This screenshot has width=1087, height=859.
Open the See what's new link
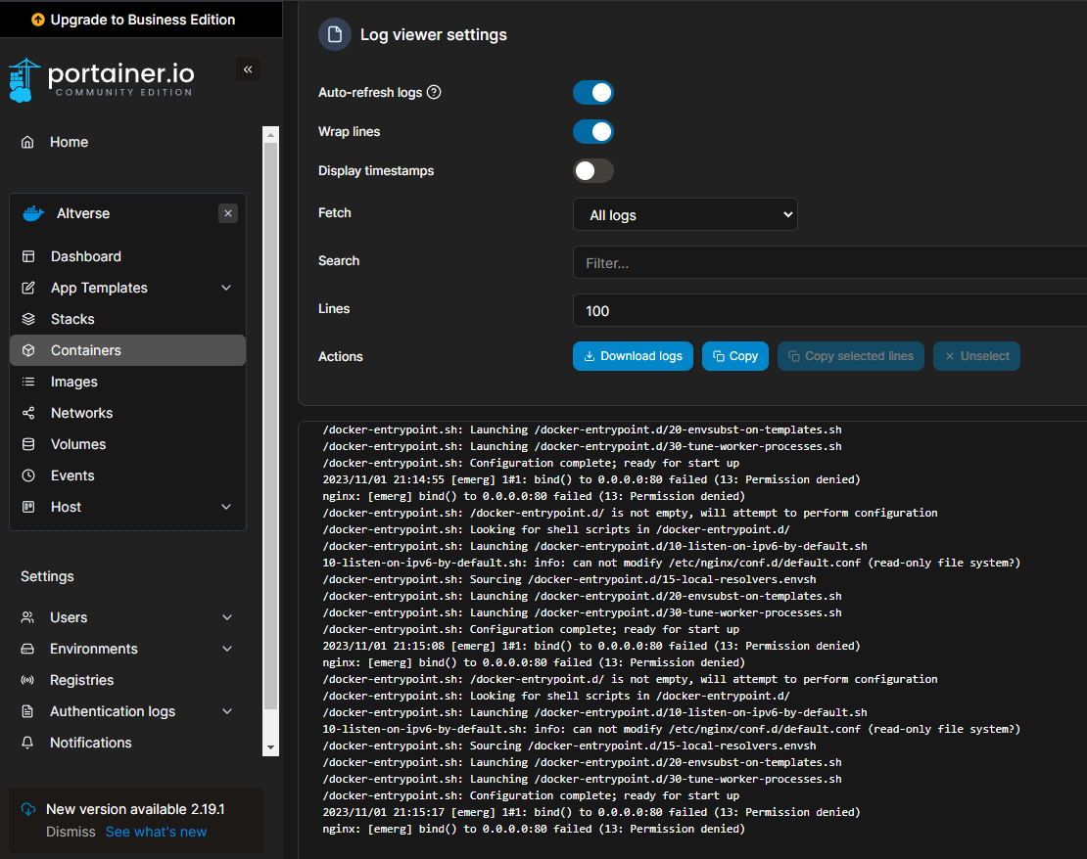tap(155, 831)
